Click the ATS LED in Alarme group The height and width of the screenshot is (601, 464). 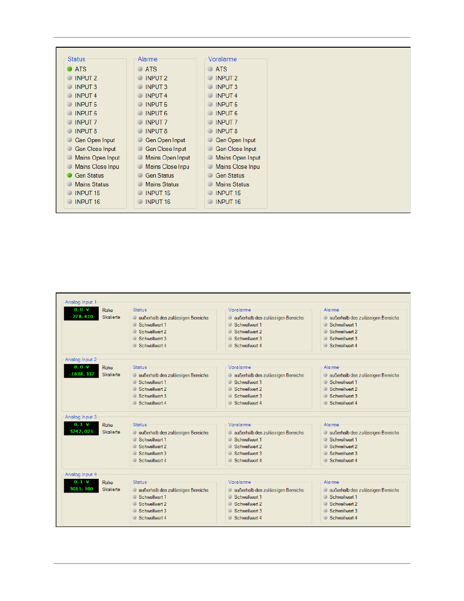tap(140, 69)
